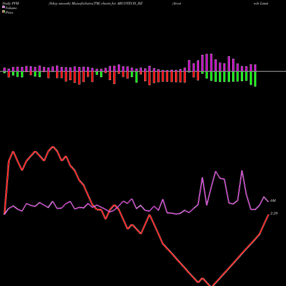Click the endpoint of the red price line
The width and height of the screenshot is (286, 286).
(x=269, y=214)
